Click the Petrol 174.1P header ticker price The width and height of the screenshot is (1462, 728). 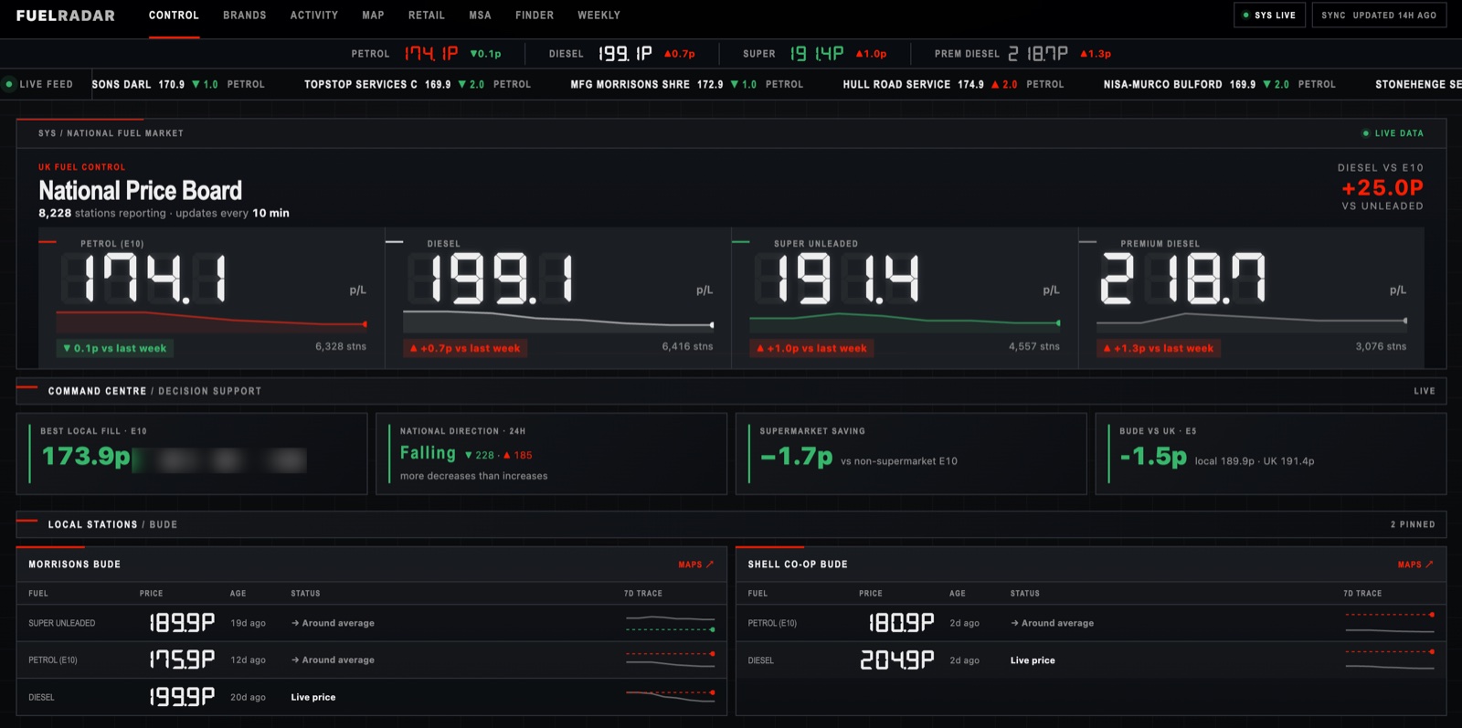(431, 54)
